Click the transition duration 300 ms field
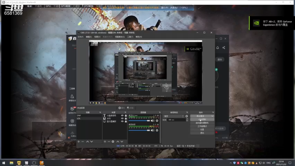 pos(176,120)
